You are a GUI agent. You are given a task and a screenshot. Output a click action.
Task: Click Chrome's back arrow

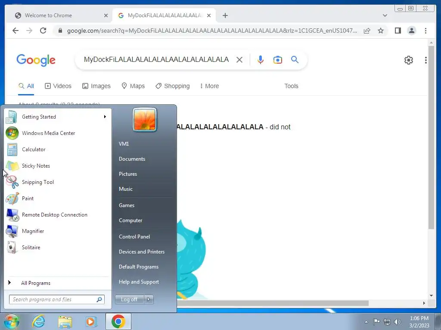[16, 31]
